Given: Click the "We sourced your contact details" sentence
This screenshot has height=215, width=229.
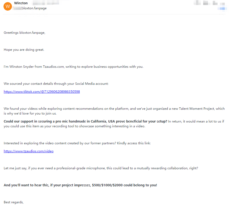Looking at the screenshot, I should (x=56, y=84).
